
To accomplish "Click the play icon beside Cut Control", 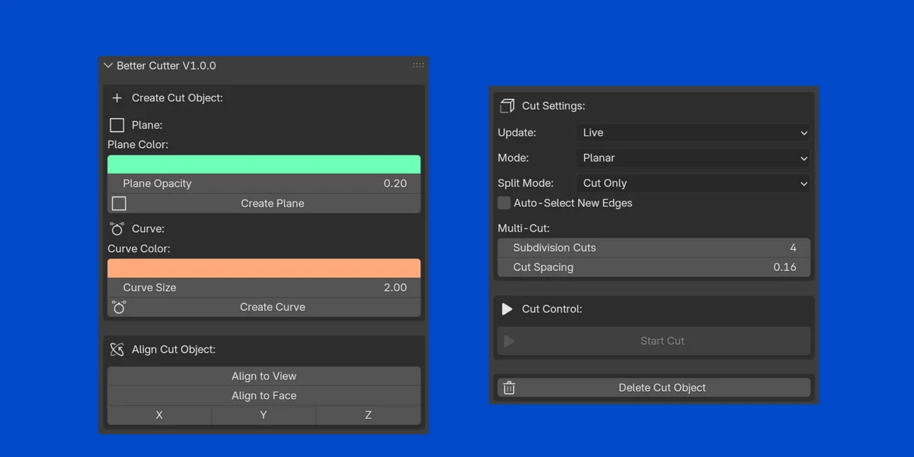I will tap(507, 309).
